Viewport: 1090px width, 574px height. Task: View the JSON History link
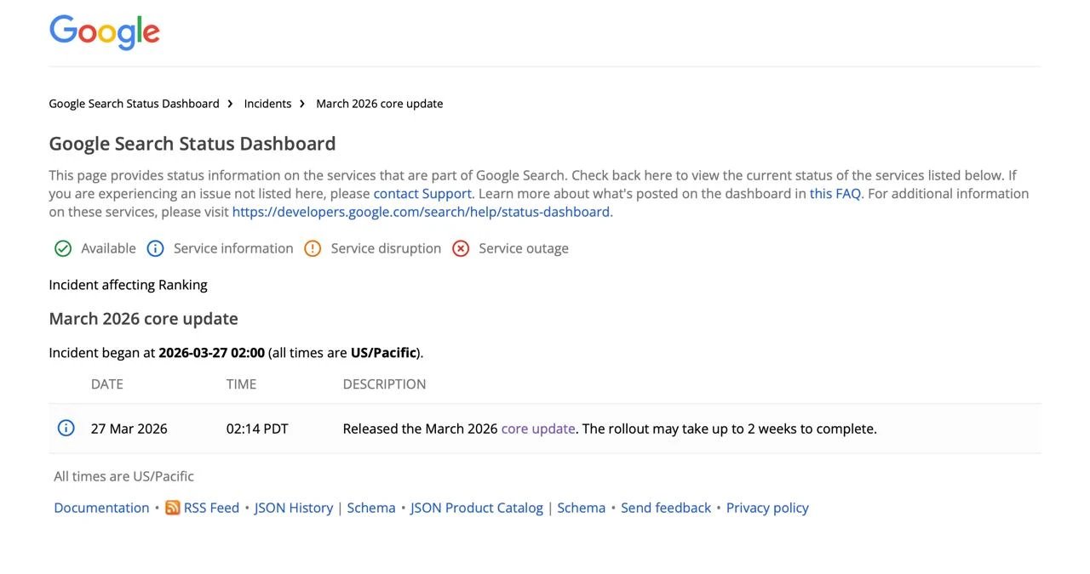click(294, 508)
